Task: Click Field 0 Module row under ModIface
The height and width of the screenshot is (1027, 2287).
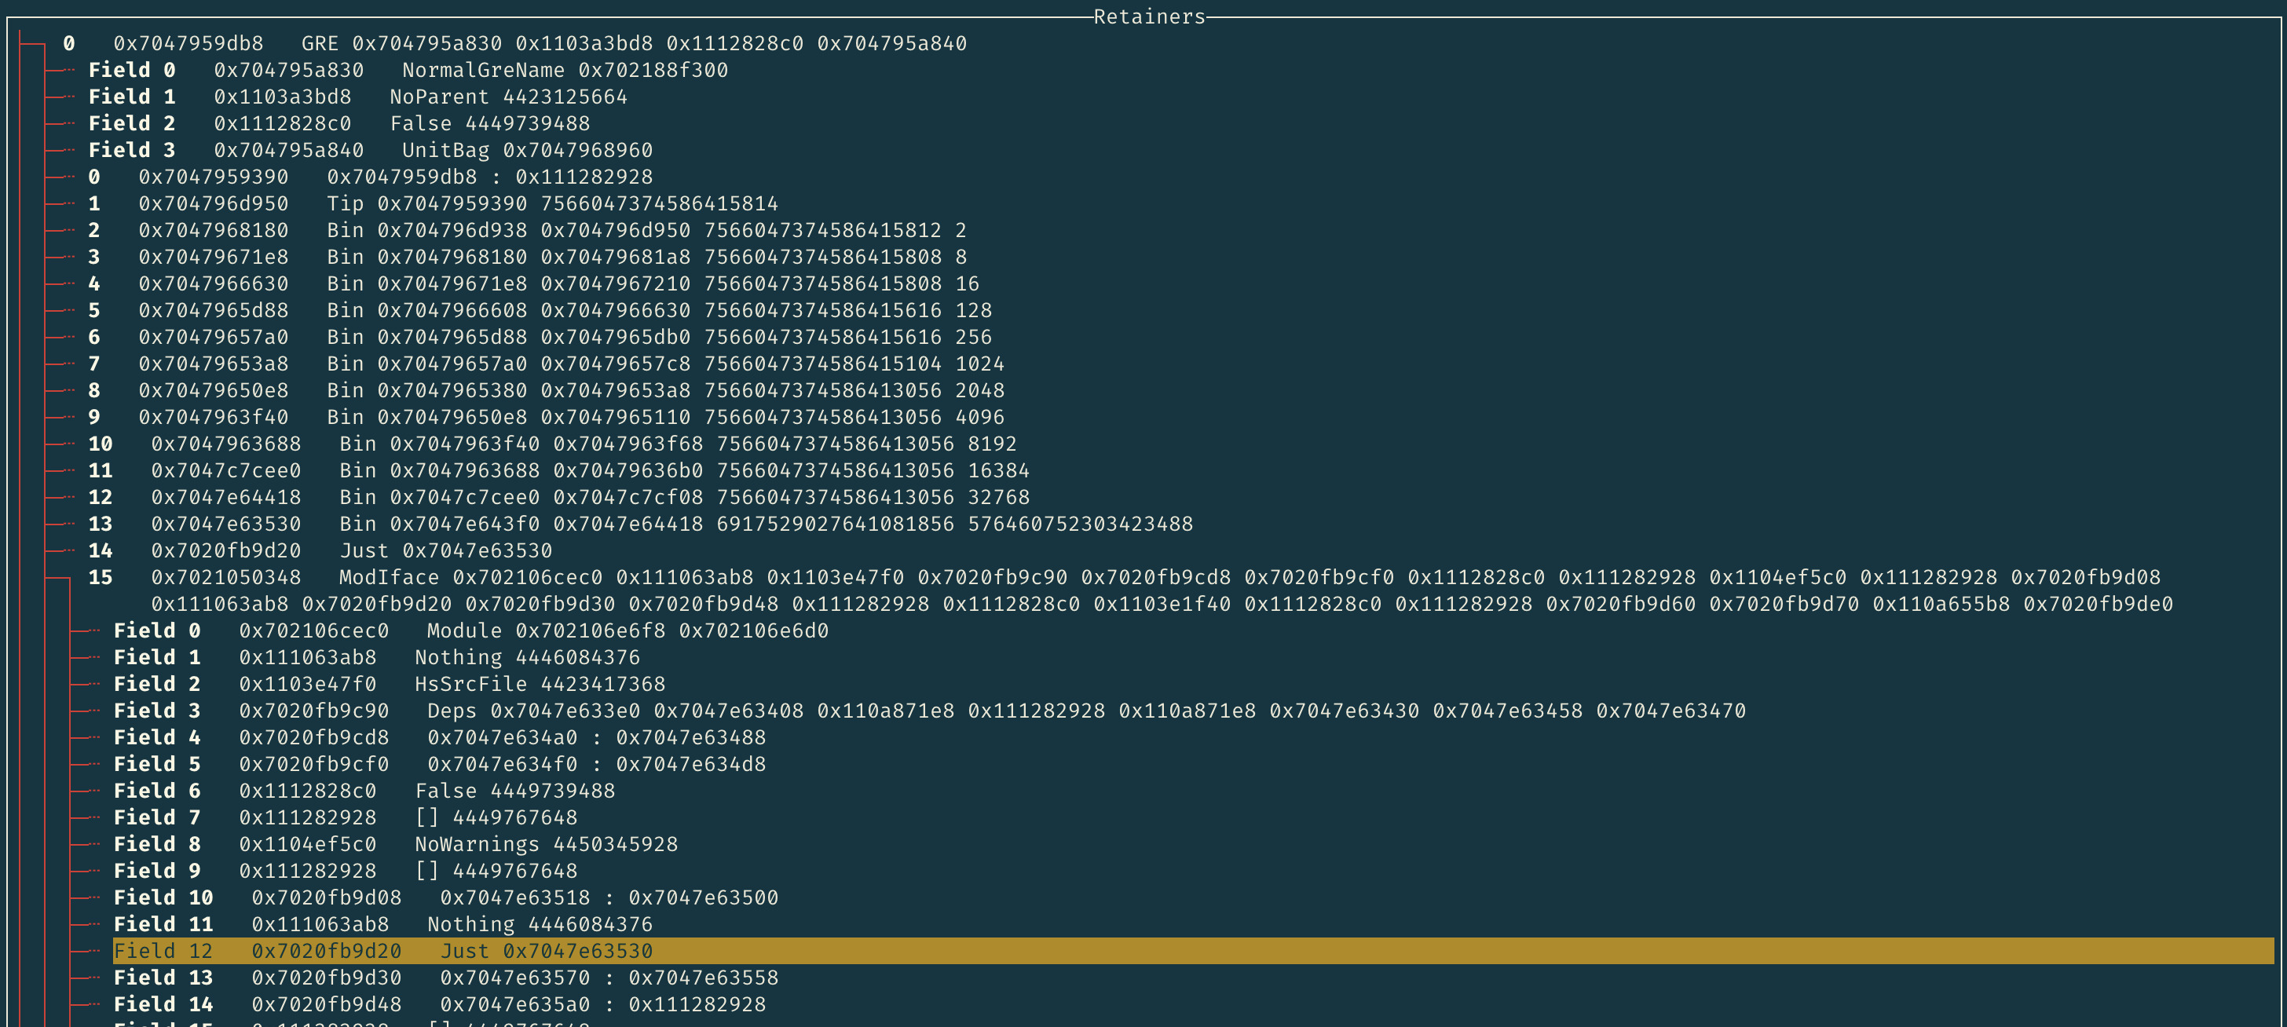Action: (x=470, y=631)
